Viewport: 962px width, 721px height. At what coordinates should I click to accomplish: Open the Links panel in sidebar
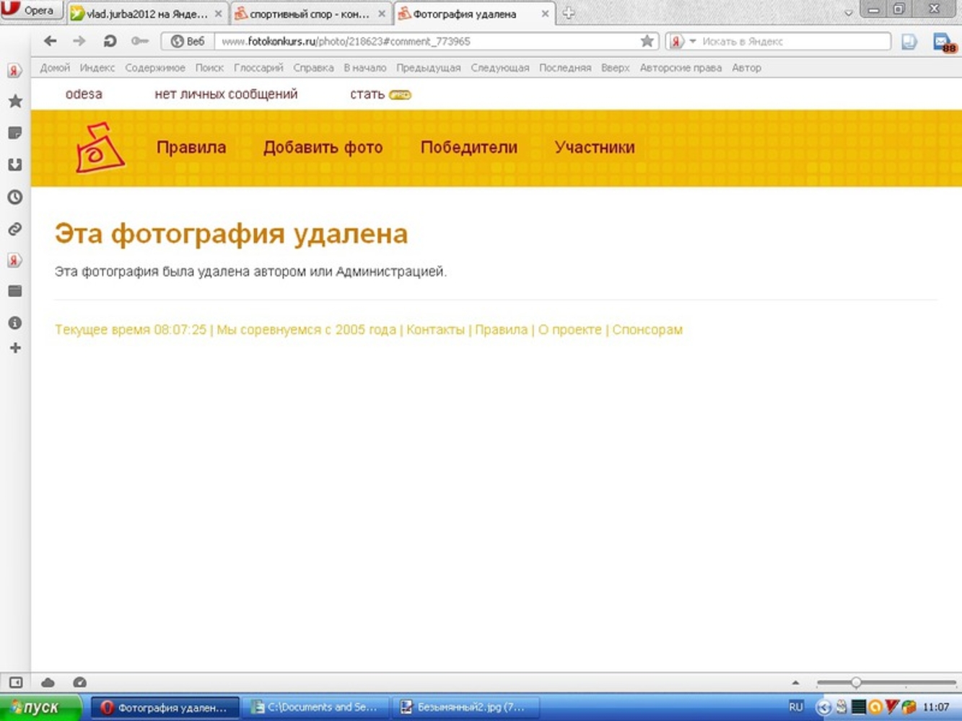point(15,229)
